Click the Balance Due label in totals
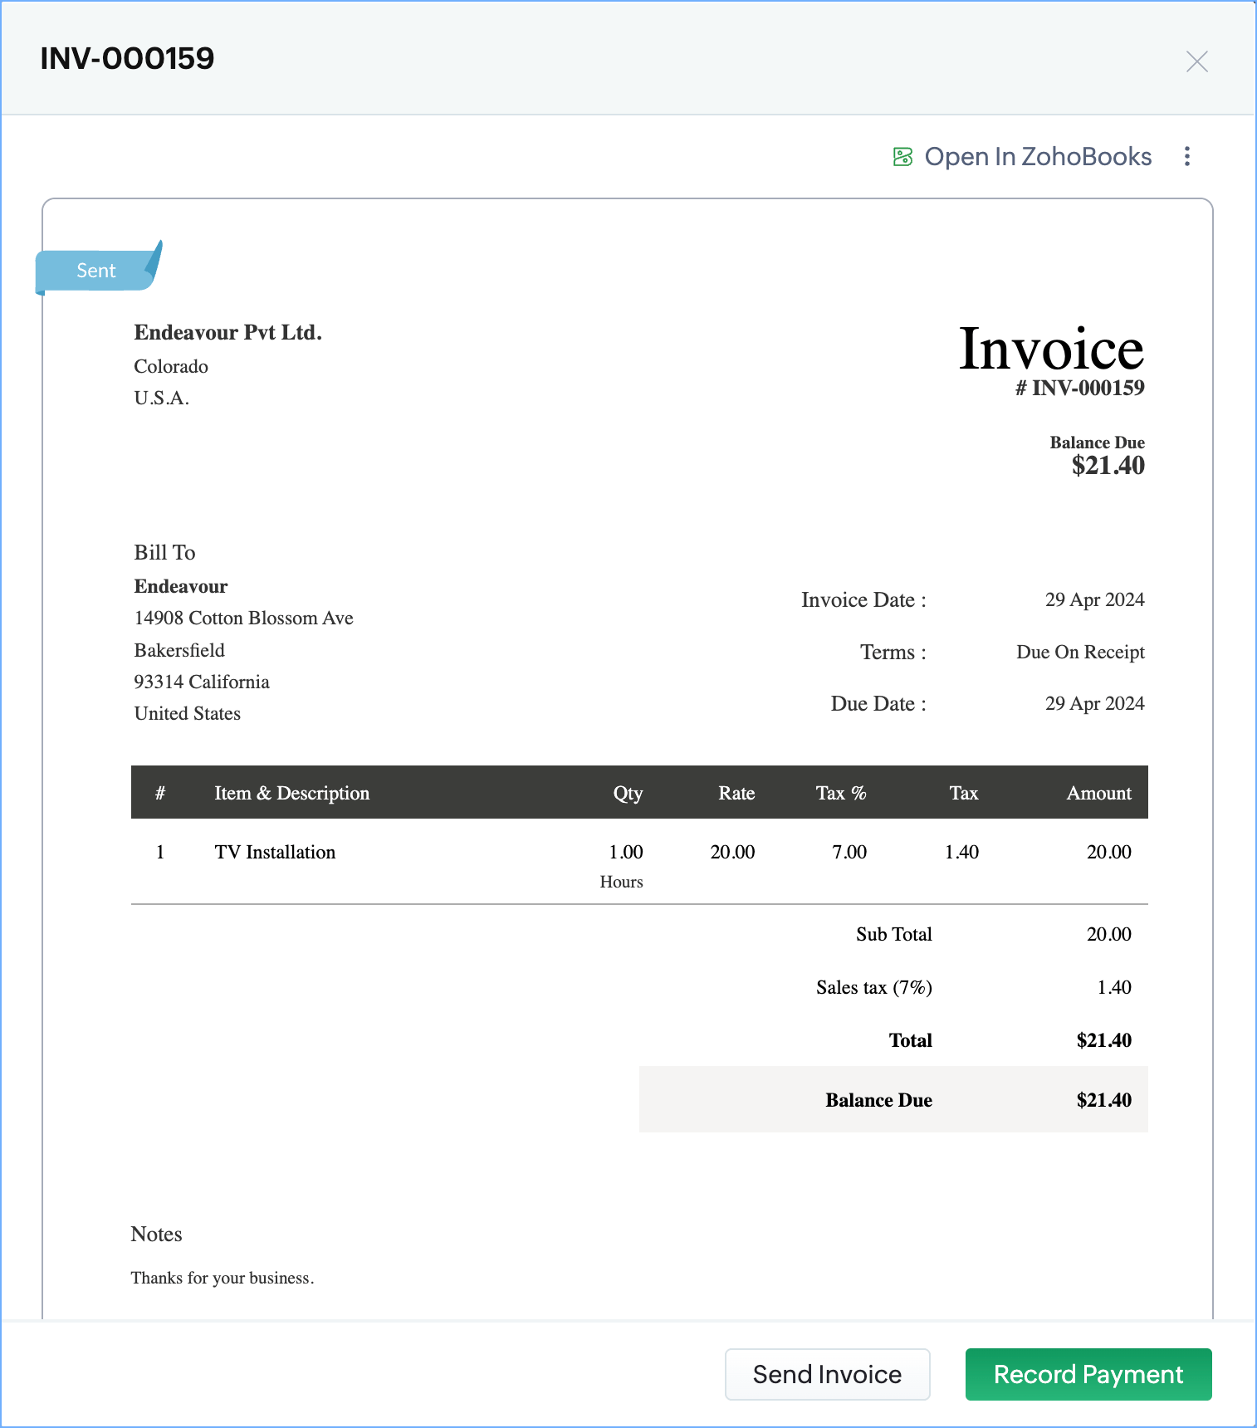The image size is (1257, 1428). point(878,1100)
